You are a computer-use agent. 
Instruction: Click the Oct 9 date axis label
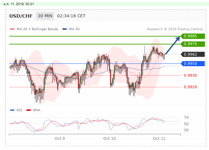pos(60,138)
